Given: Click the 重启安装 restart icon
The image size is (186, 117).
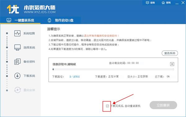Looking at the screenshot, I should pos(17,90).
